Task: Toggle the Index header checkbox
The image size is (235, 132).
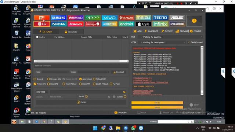Action: [37, 37]
